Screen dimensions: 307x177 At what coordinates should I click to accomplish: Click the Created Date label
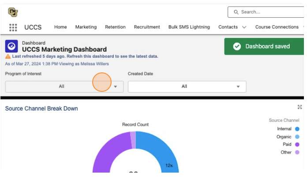tap(140, 74)
